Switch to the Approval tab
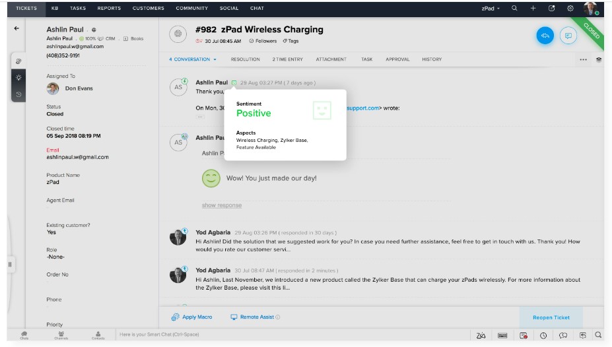Screen dimensions: 612x347 397,59
